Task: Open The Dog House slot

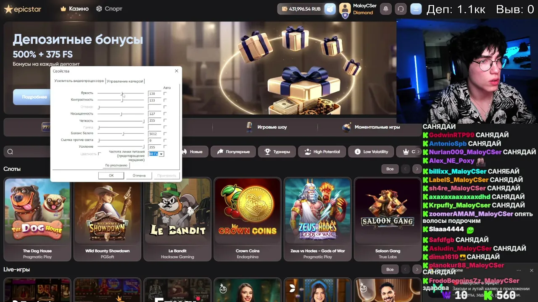Action: 37,219
